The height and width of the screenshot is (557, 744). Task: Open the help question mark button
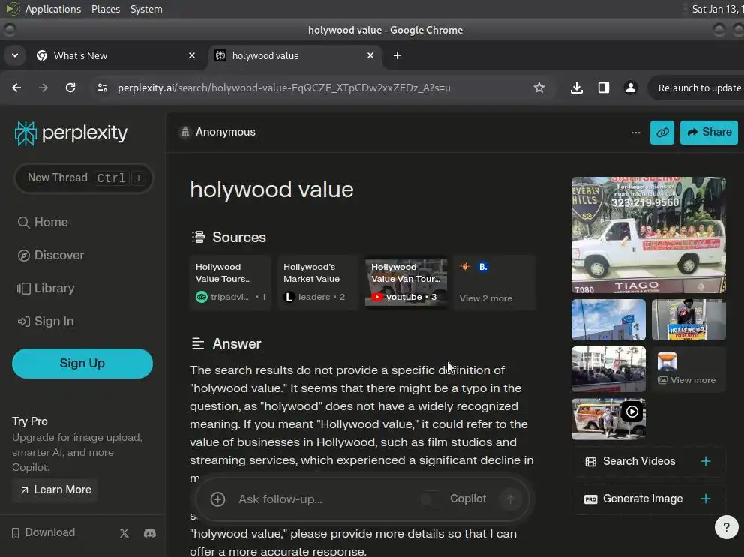[x=726, y=528]
